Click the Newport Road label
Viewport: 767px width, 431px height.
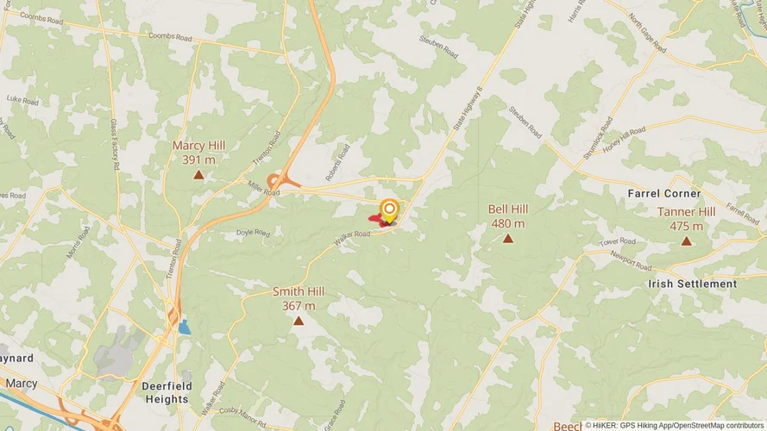coord(631,261)
